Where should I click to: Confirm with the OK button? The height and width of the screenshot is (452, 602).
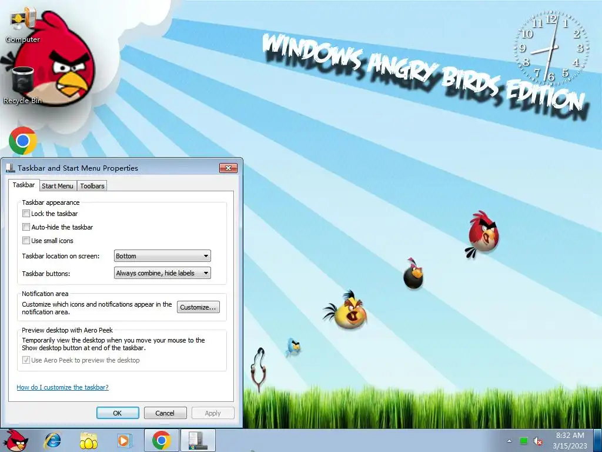pos(118,413)
